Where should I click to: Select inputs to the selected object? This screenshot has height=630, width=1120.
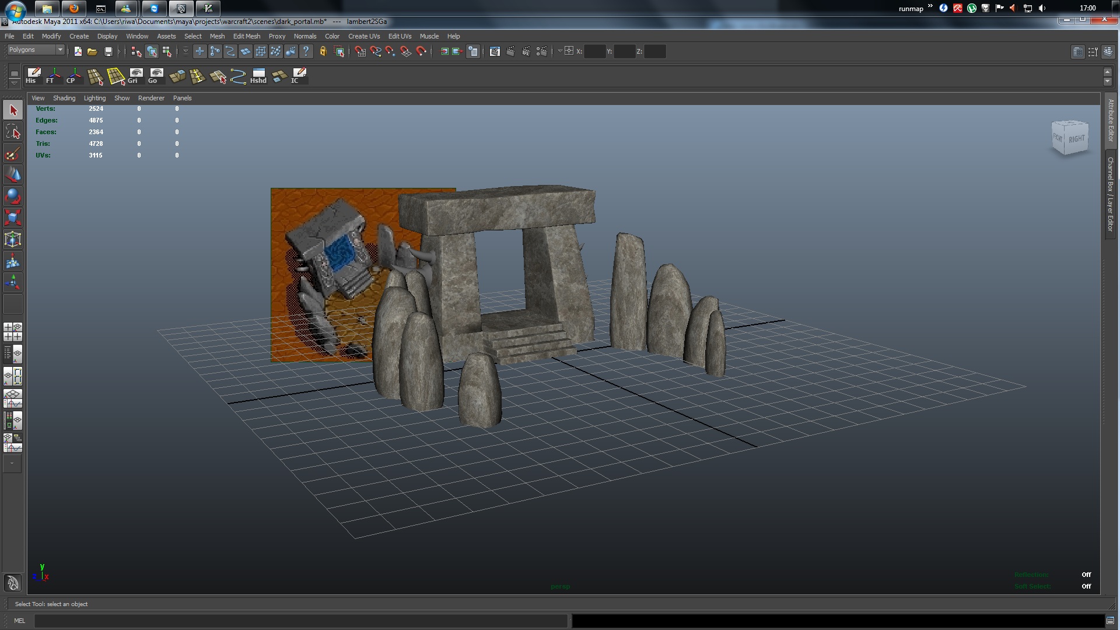coord(444,51)
